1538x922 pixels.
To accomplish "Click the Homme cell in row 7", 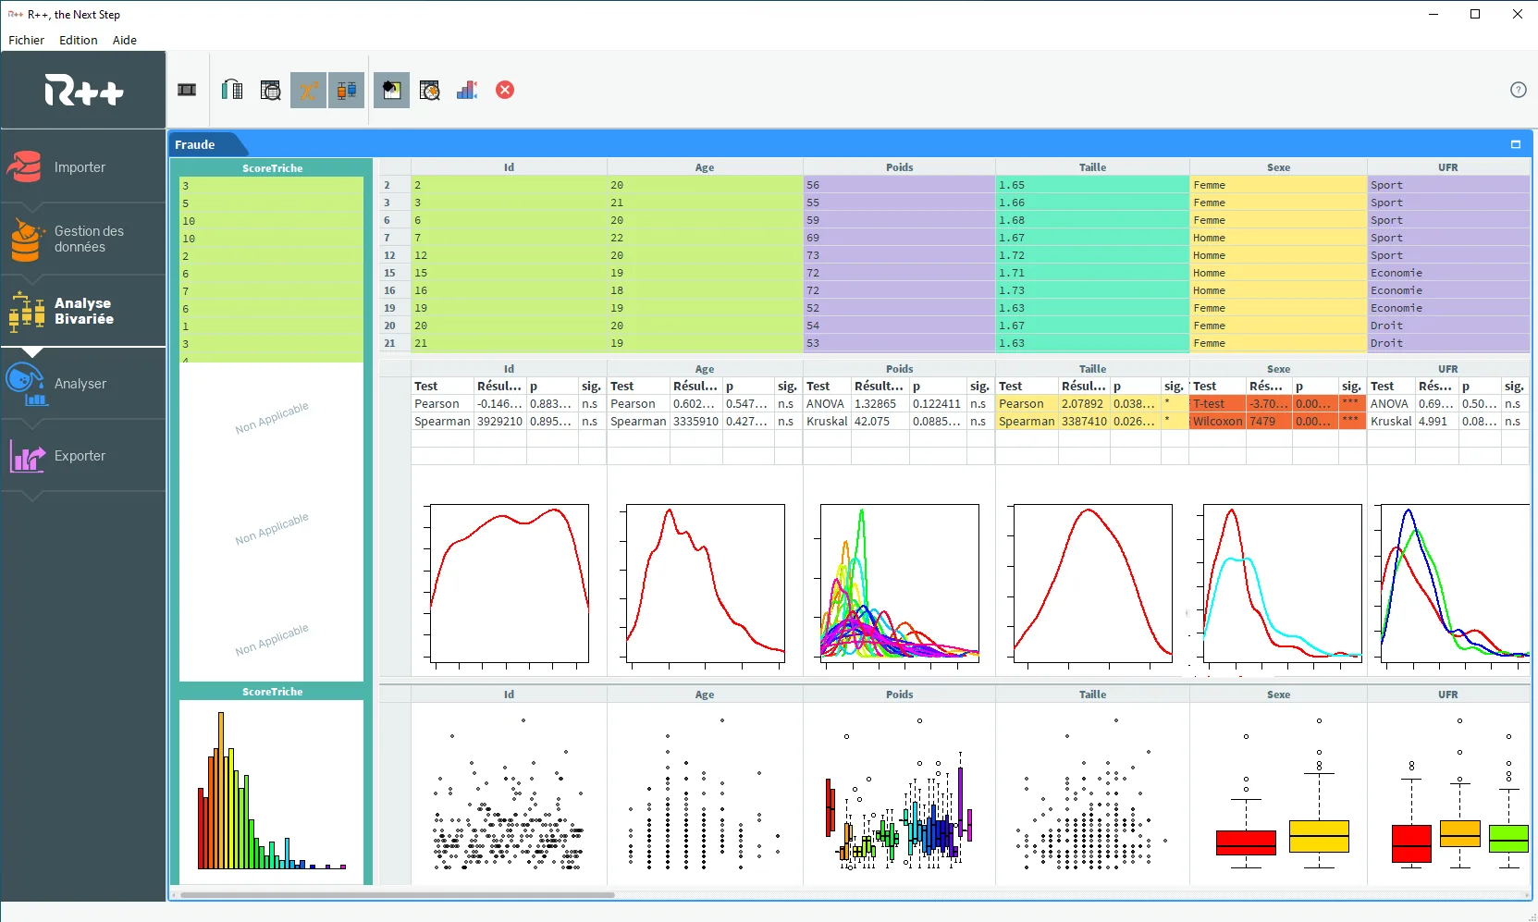I will point(1278,238).
